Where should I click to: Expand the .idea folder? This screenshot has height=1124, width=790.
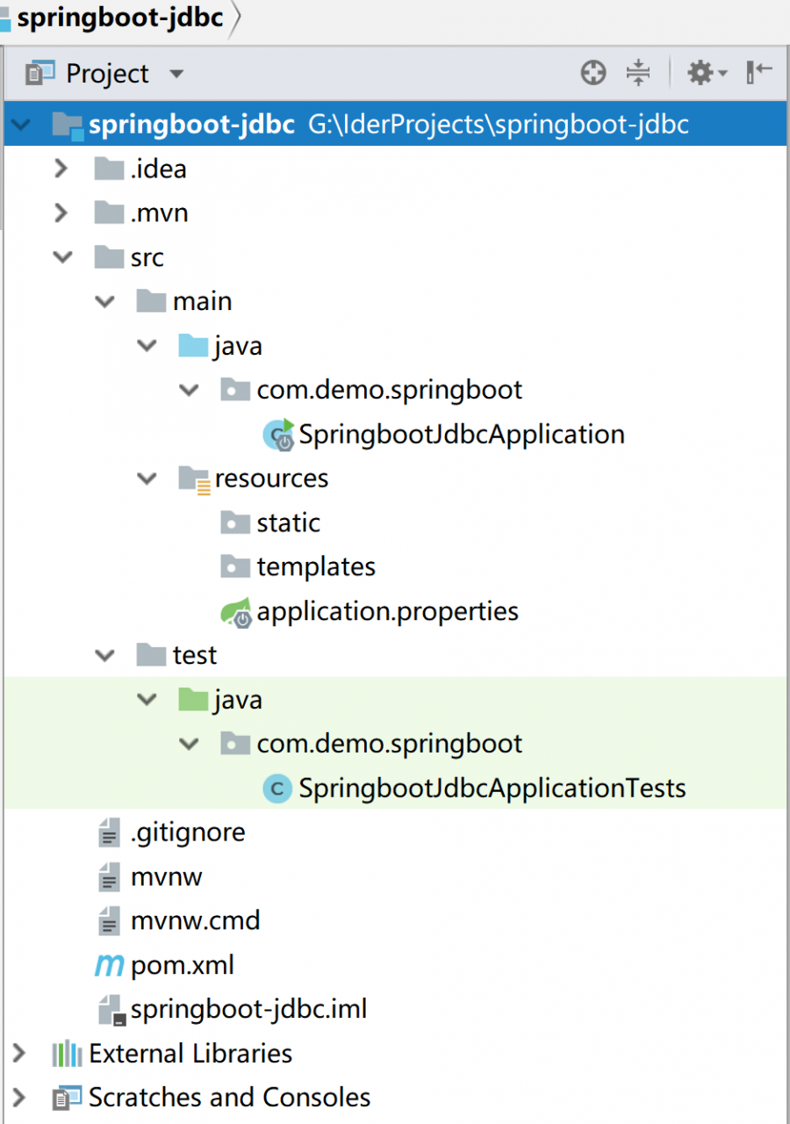pyautogui.click(x=61, y=169)
